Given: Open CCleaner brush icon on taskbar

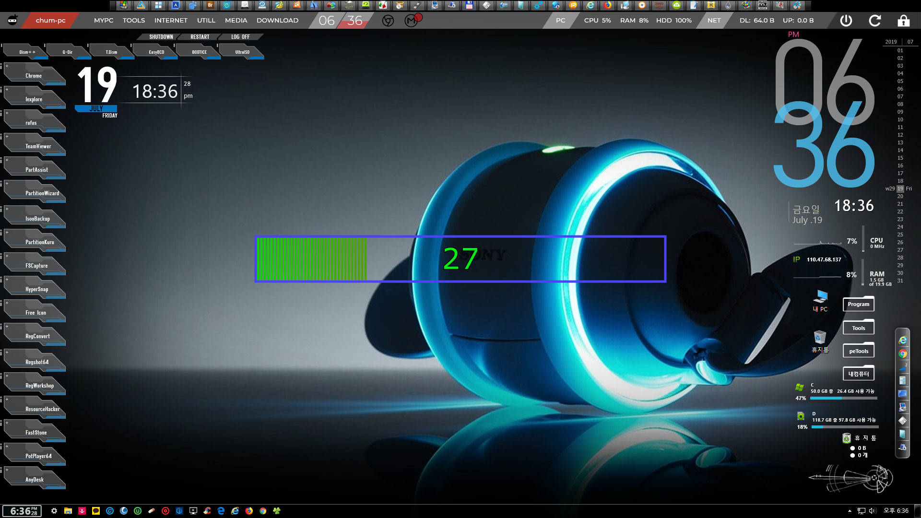Looking at the screenshot, I should click(x=207, y=511).
